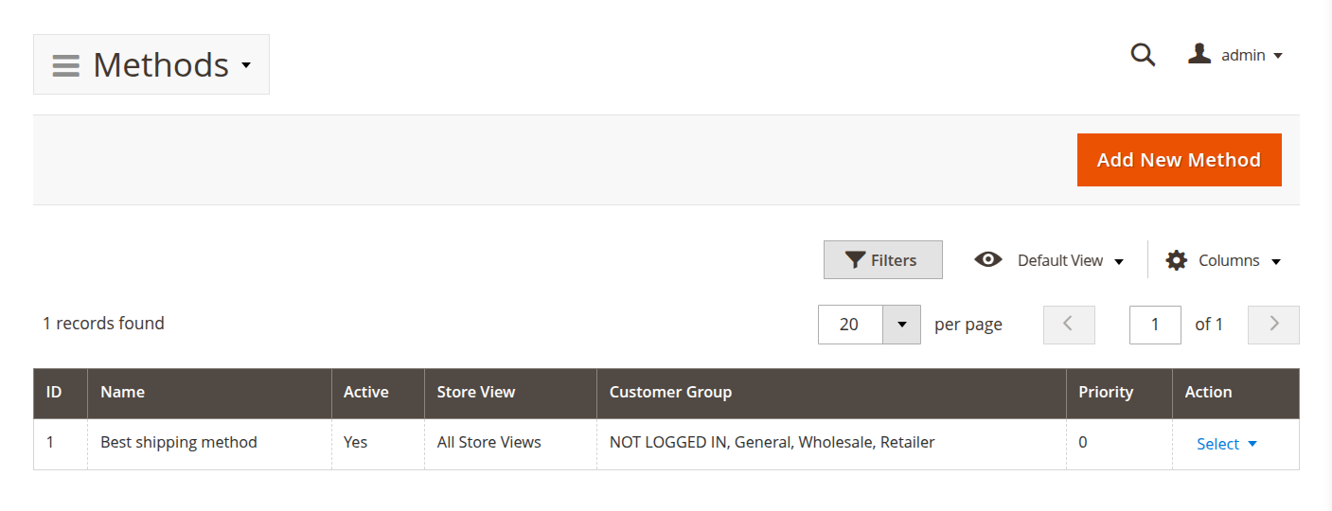The width and height of the screenshot is (1332, 511).
Task: Expand the Methods title dropdown arrow
Action: [246, 65]
